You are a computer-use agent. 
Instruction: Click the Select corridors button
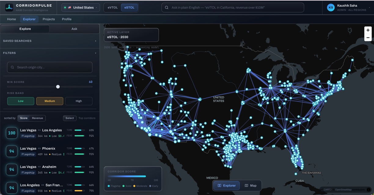[x=70, y=118]
